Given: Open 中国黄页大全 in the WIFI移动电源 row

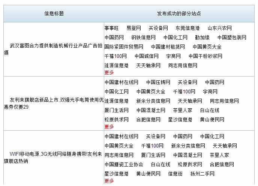Looking at the screenshot, I should [x=119, y=146].
